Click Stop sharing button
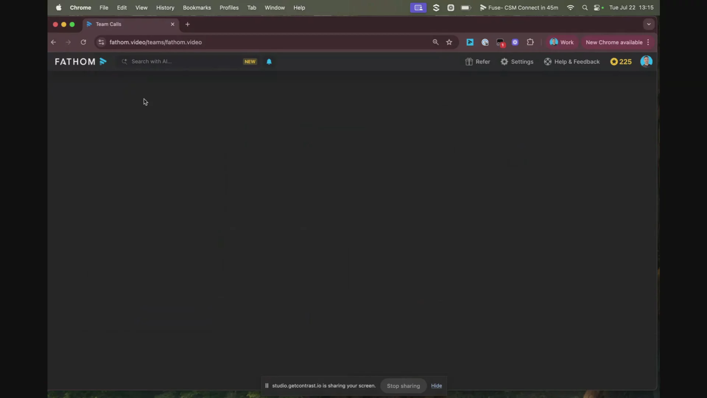707x398 pixels. 403,385
